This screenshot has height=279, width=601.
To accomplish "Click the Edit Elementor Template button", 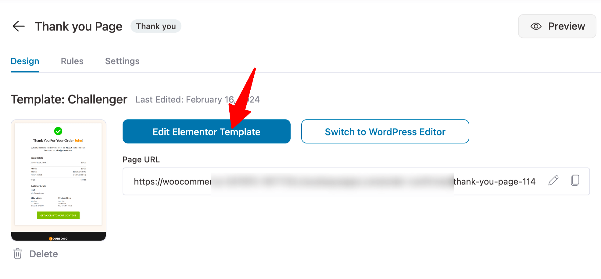I will 206,131.
